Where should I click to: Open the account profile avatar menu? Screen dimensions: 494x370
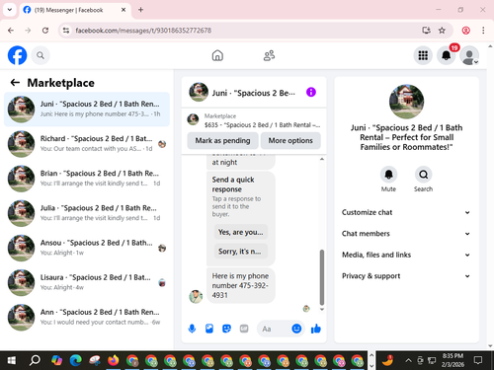469,55
